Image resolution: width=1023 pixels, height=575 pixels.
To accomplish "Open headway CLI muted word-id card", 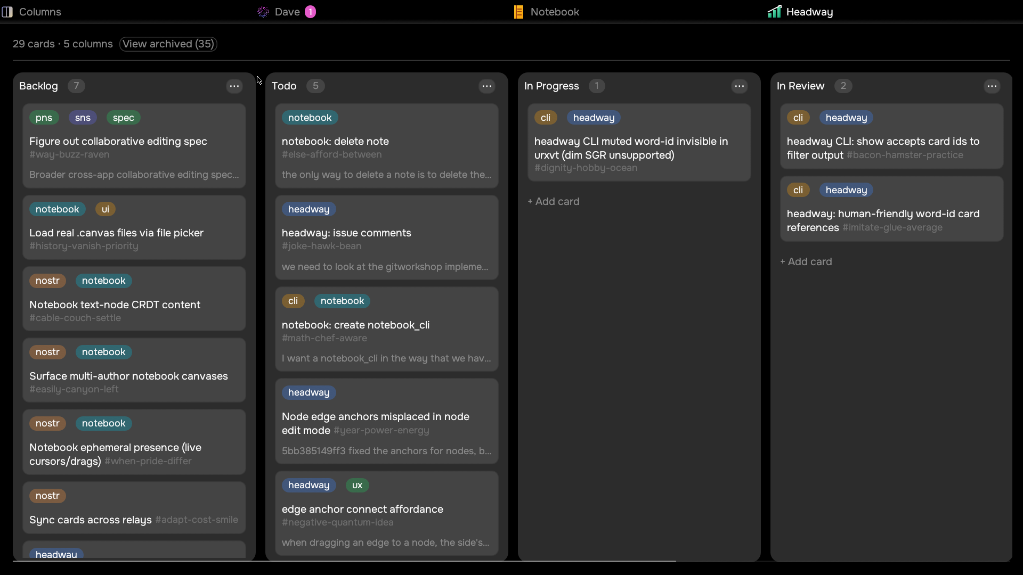I will 639,143.
